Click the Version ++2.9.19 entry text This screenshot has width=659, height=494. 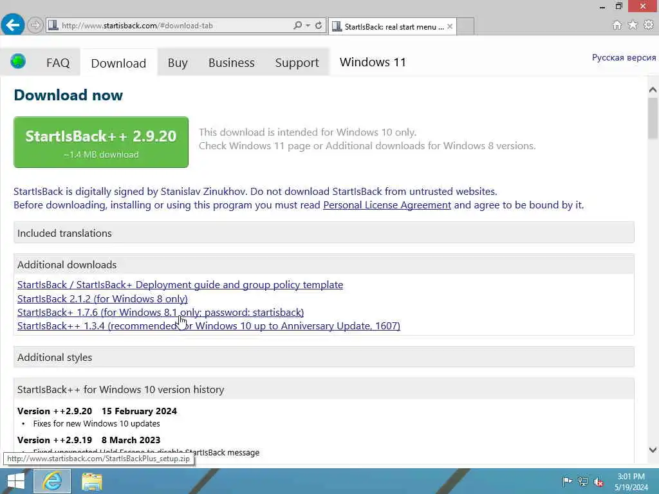[89, 440]
